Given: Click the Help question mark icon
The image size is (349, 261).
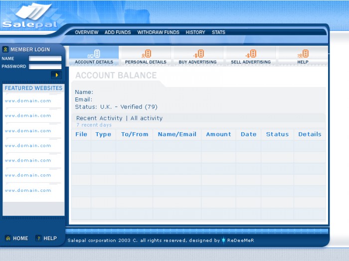Looking at the screenshot, I should pos(38,238).
